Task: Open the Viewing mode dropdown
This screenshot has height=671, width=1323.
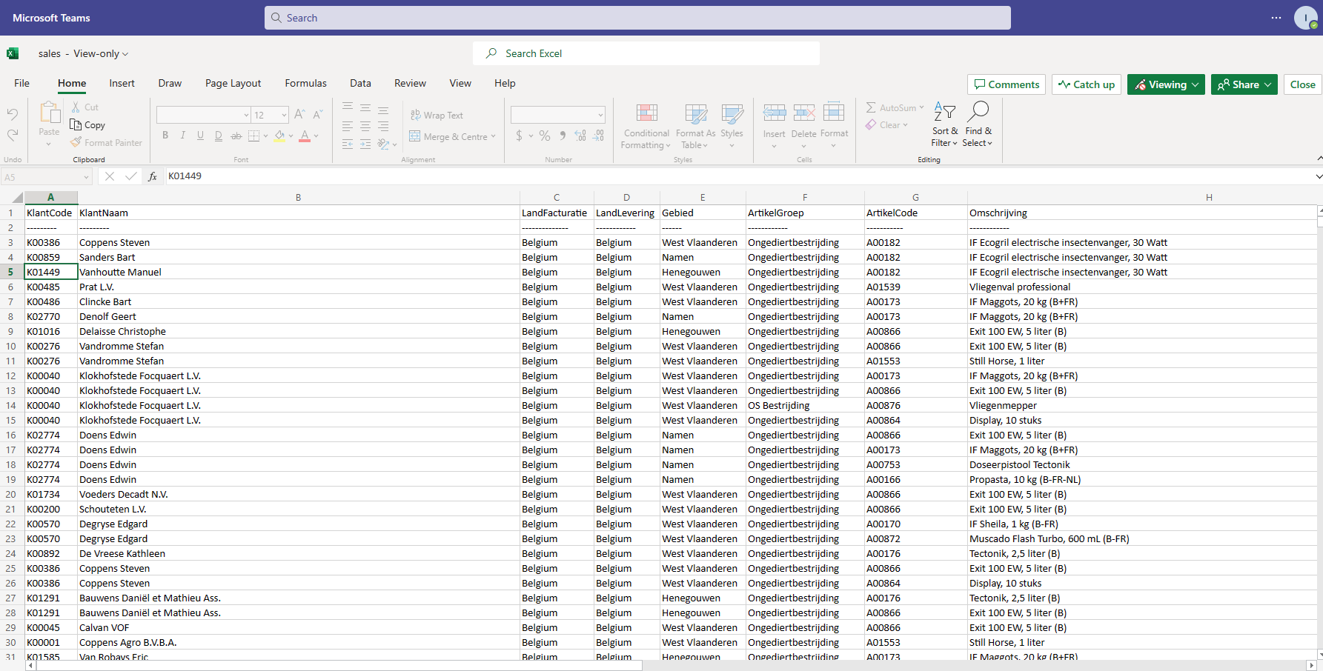Action: coord(1166,84)
